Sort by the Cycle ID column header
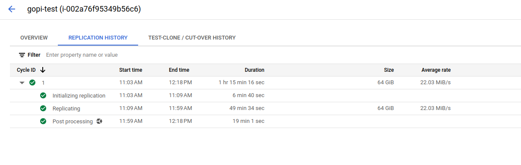Viewport: 521px width, 165px height. click(x=26, y=70)
